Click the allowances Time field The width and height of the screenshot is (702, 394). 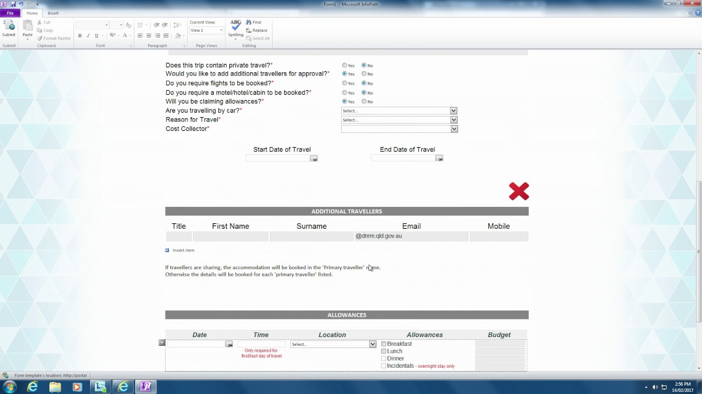click(262, 344)
